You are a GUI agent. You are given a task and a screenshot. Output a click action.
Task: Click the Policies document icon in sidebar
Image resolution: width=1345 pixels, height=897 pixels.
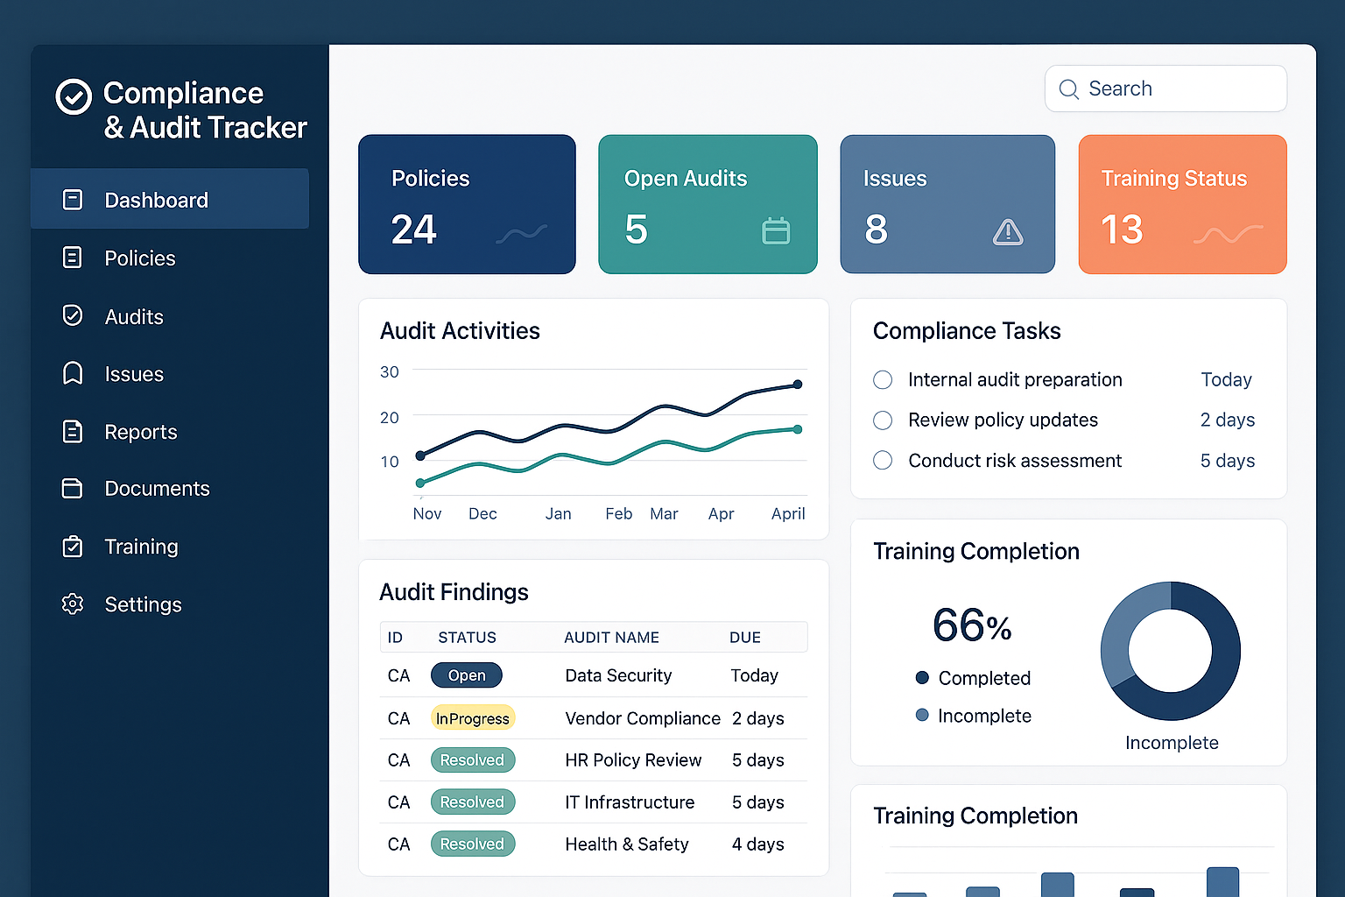[x=73, y=258]
